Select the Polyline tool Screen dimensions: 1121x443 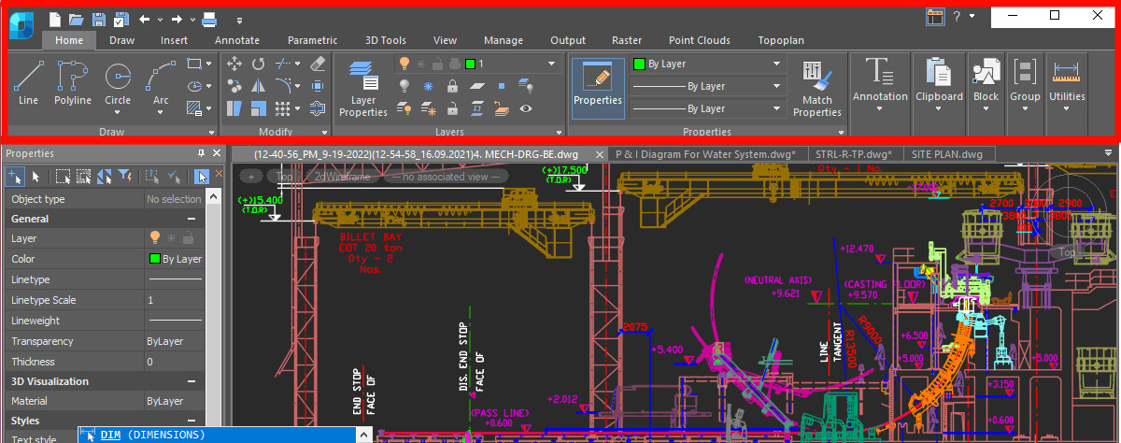click(x=72, y=82)
